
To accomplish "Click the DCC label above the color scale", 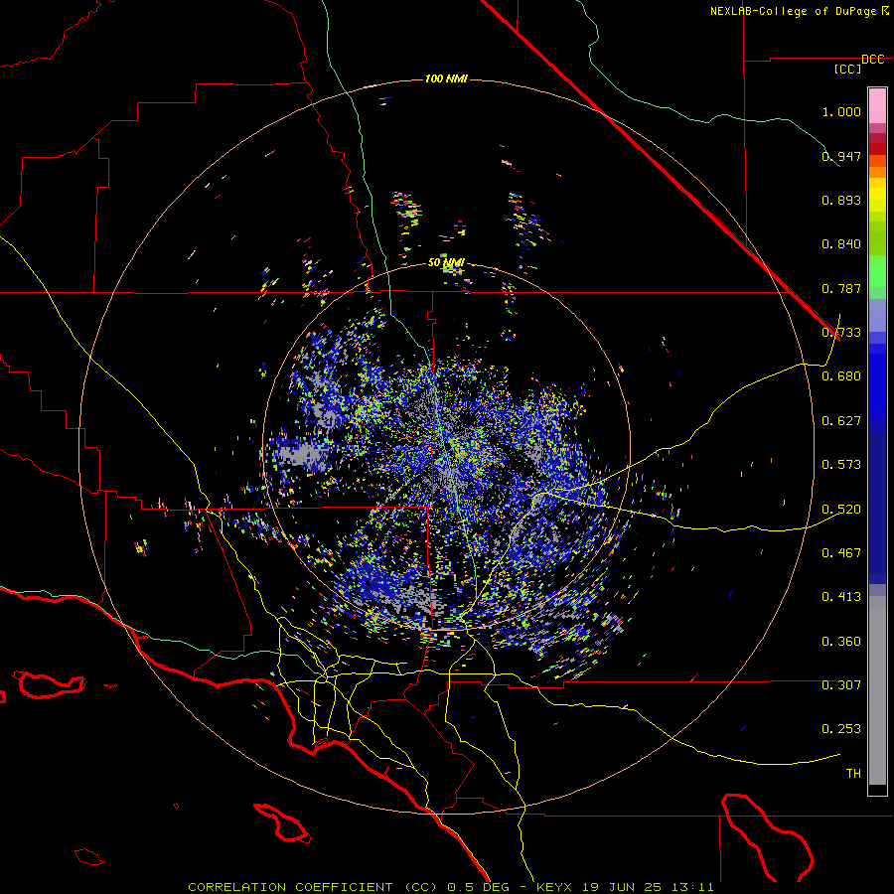I will pyautogui.click(x=873, y=60).
